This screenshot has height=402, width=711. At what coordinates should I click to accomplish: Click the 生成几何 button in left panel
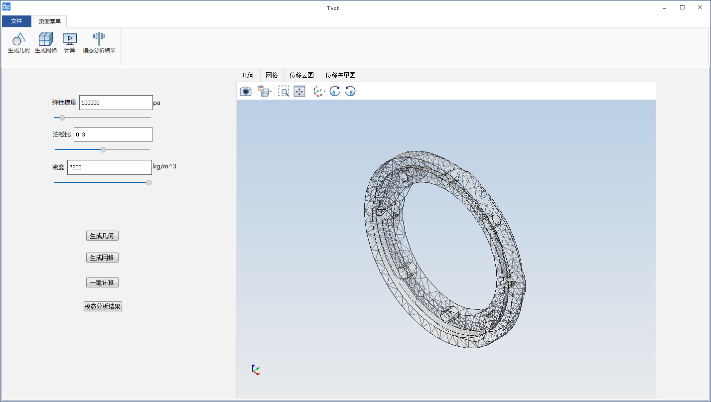[102, 236]
